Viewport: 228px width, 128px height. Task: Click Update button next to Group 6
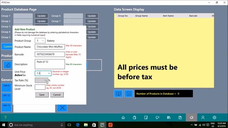click(92, 16)
